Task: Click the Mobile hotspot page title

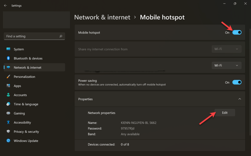Action: click(x=162, y=17)
